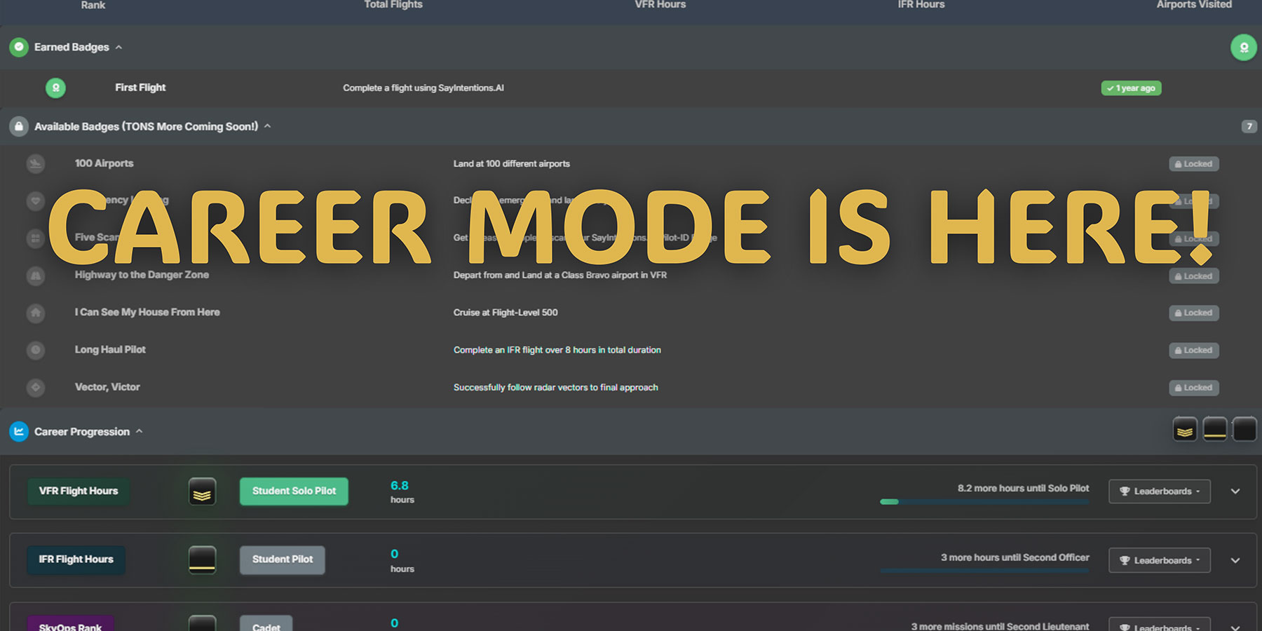Click the VFR Flight Hours rank insignia icon
Viewport: 1262px width, 631px height.
tap(202, 492)
